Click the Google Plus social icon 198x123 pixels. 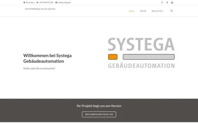coord(162,3)
